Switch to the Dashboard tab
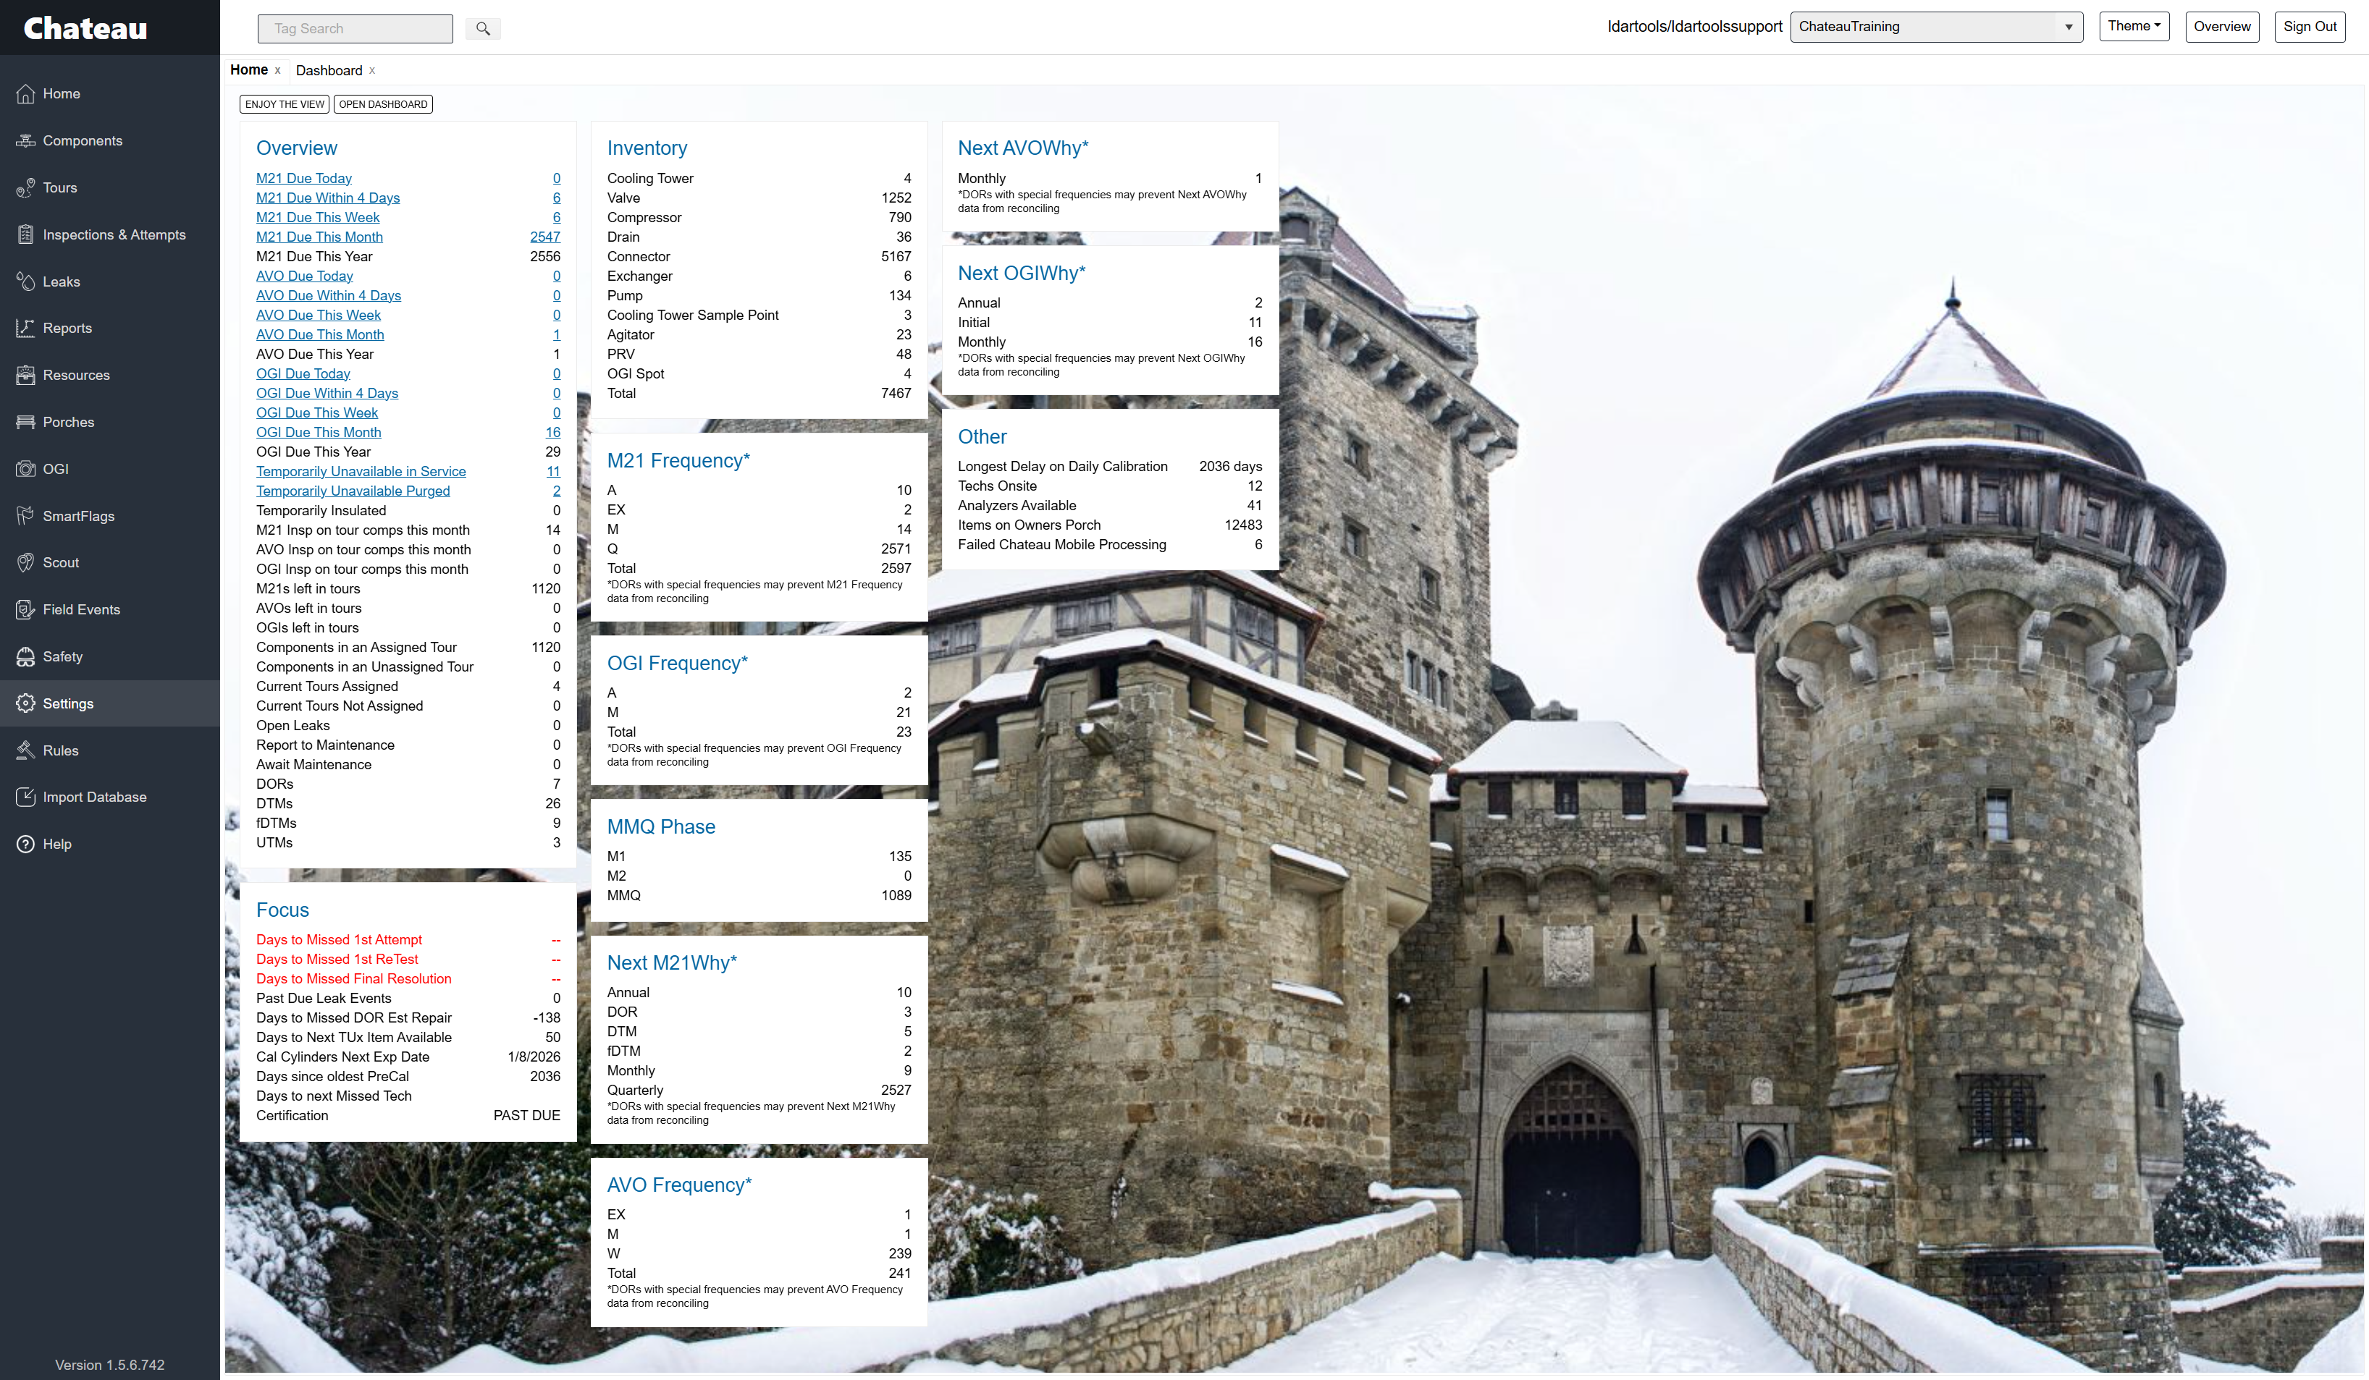The width and height of the screenshot is (2369, 1380). [329, 70]
